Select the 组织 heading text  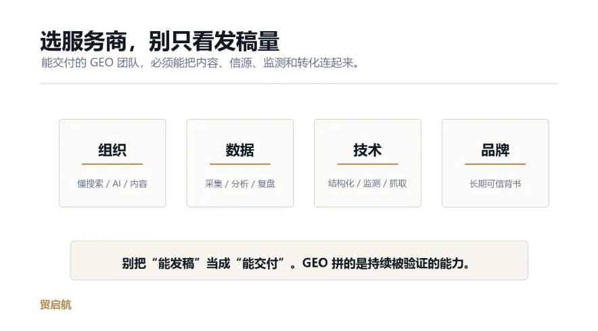(112, 150)
